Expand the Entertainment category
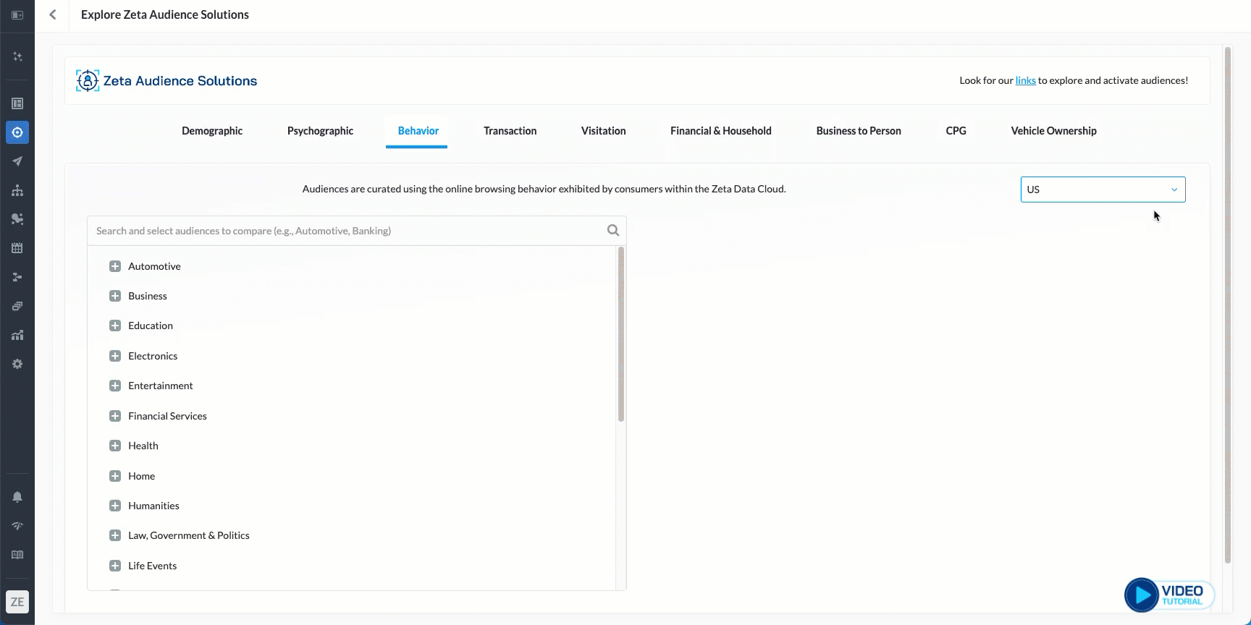This screenshot has width=1251, height=625. 115,386
